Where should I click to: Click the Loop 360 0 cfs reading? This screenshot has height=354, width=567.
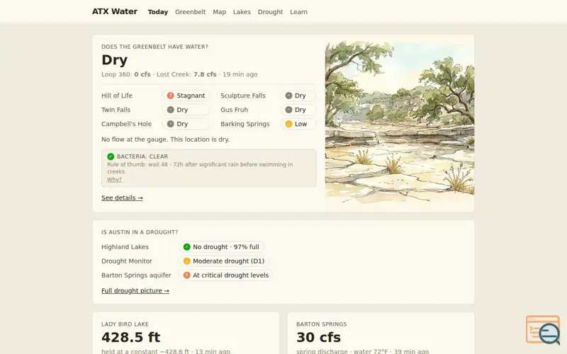coord(126,74)
